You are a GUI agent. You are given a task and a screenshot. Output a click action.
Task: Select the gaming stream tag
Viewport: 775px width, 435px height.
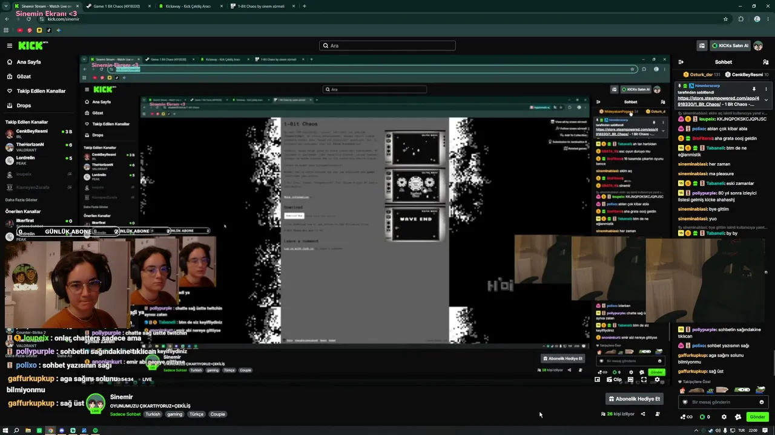pyautogui.click(x=175, y=414)
